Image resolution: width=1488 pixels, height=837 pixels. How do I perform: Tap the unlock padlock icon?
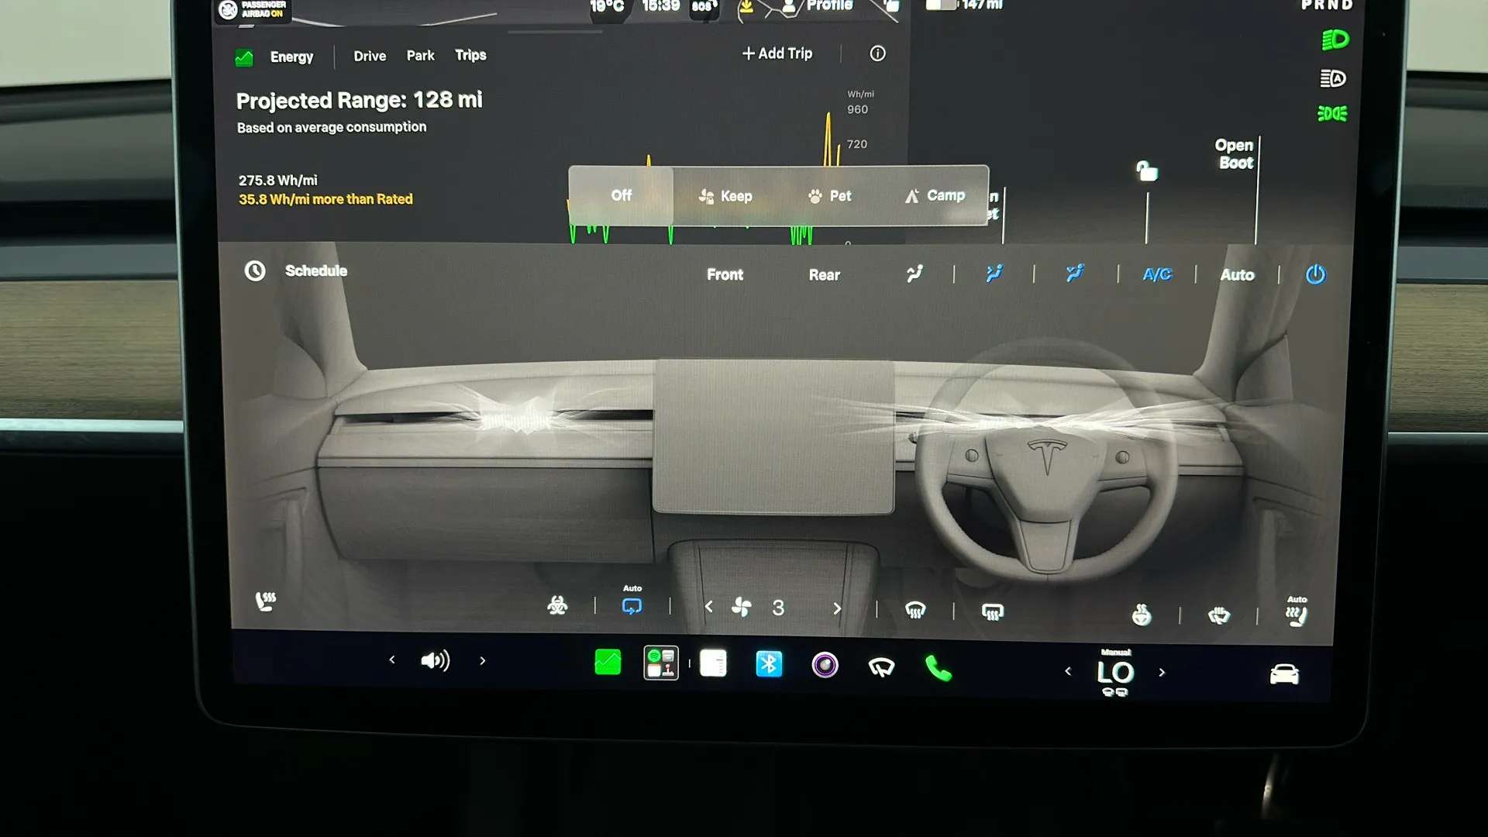point(1147,171)
